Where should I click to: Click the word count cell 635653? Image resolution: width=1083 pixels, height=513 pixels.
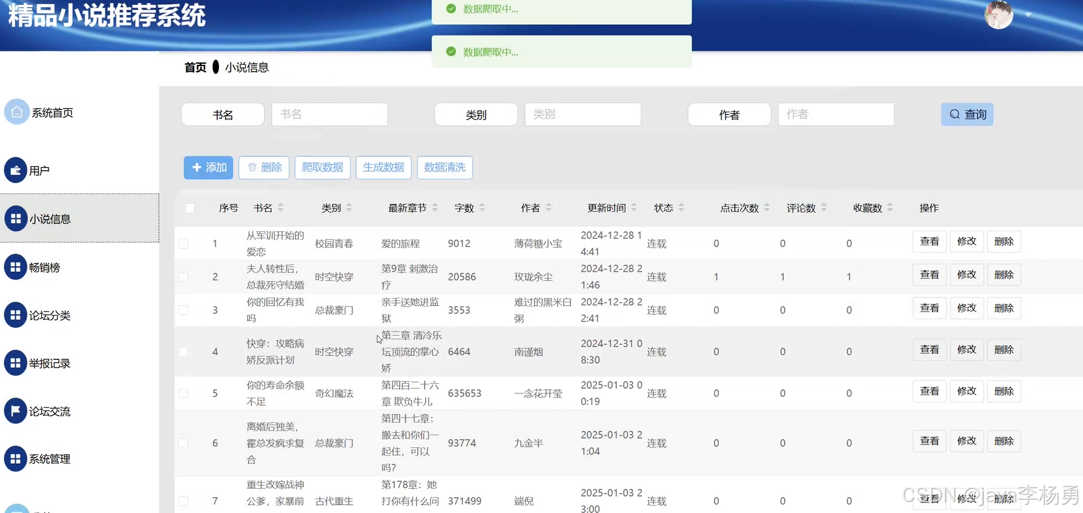465,393
